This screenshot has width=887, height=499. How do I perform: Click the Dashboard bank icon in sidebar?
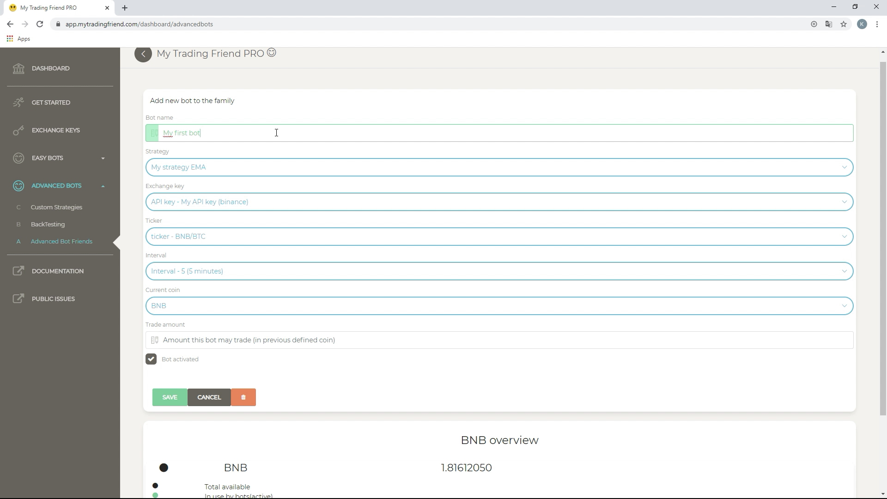(18, 68)
